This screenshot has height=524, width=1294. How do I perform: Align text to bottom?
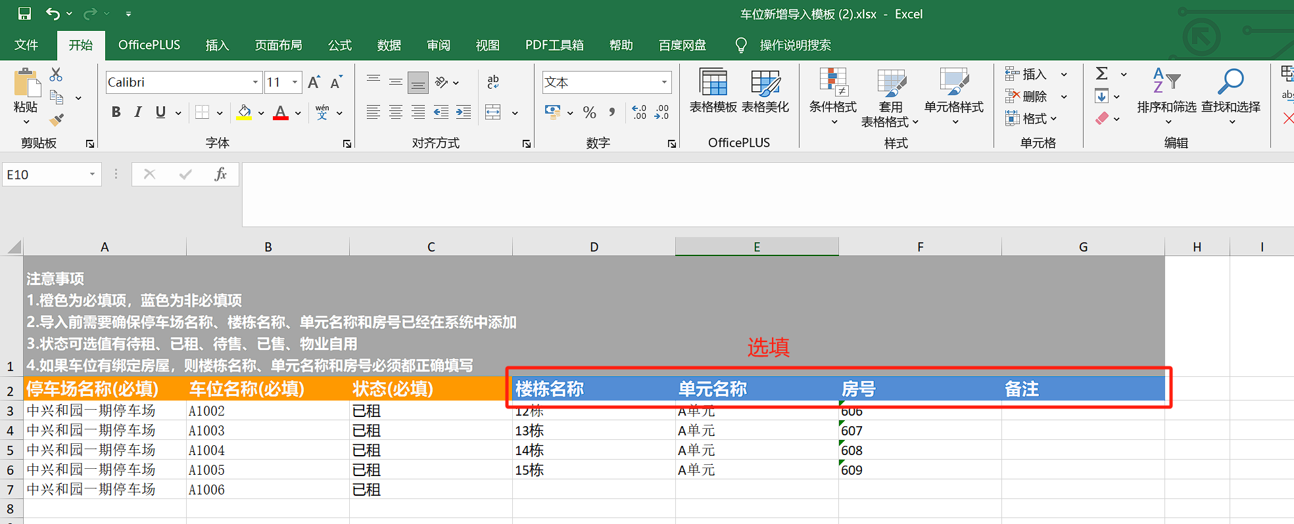418,83
